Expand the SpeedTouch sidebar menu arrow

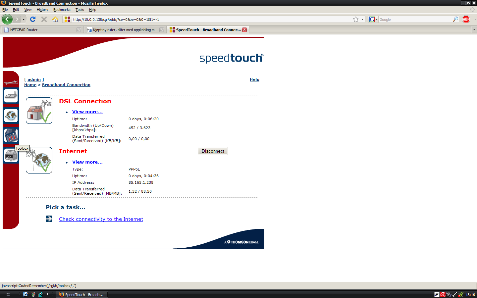(x=11, y=82)
